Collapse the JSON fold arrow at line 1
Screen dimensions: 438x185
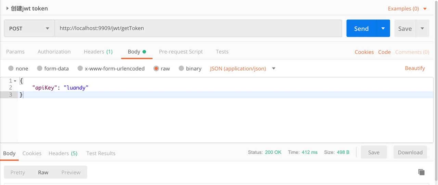point(15,81)
